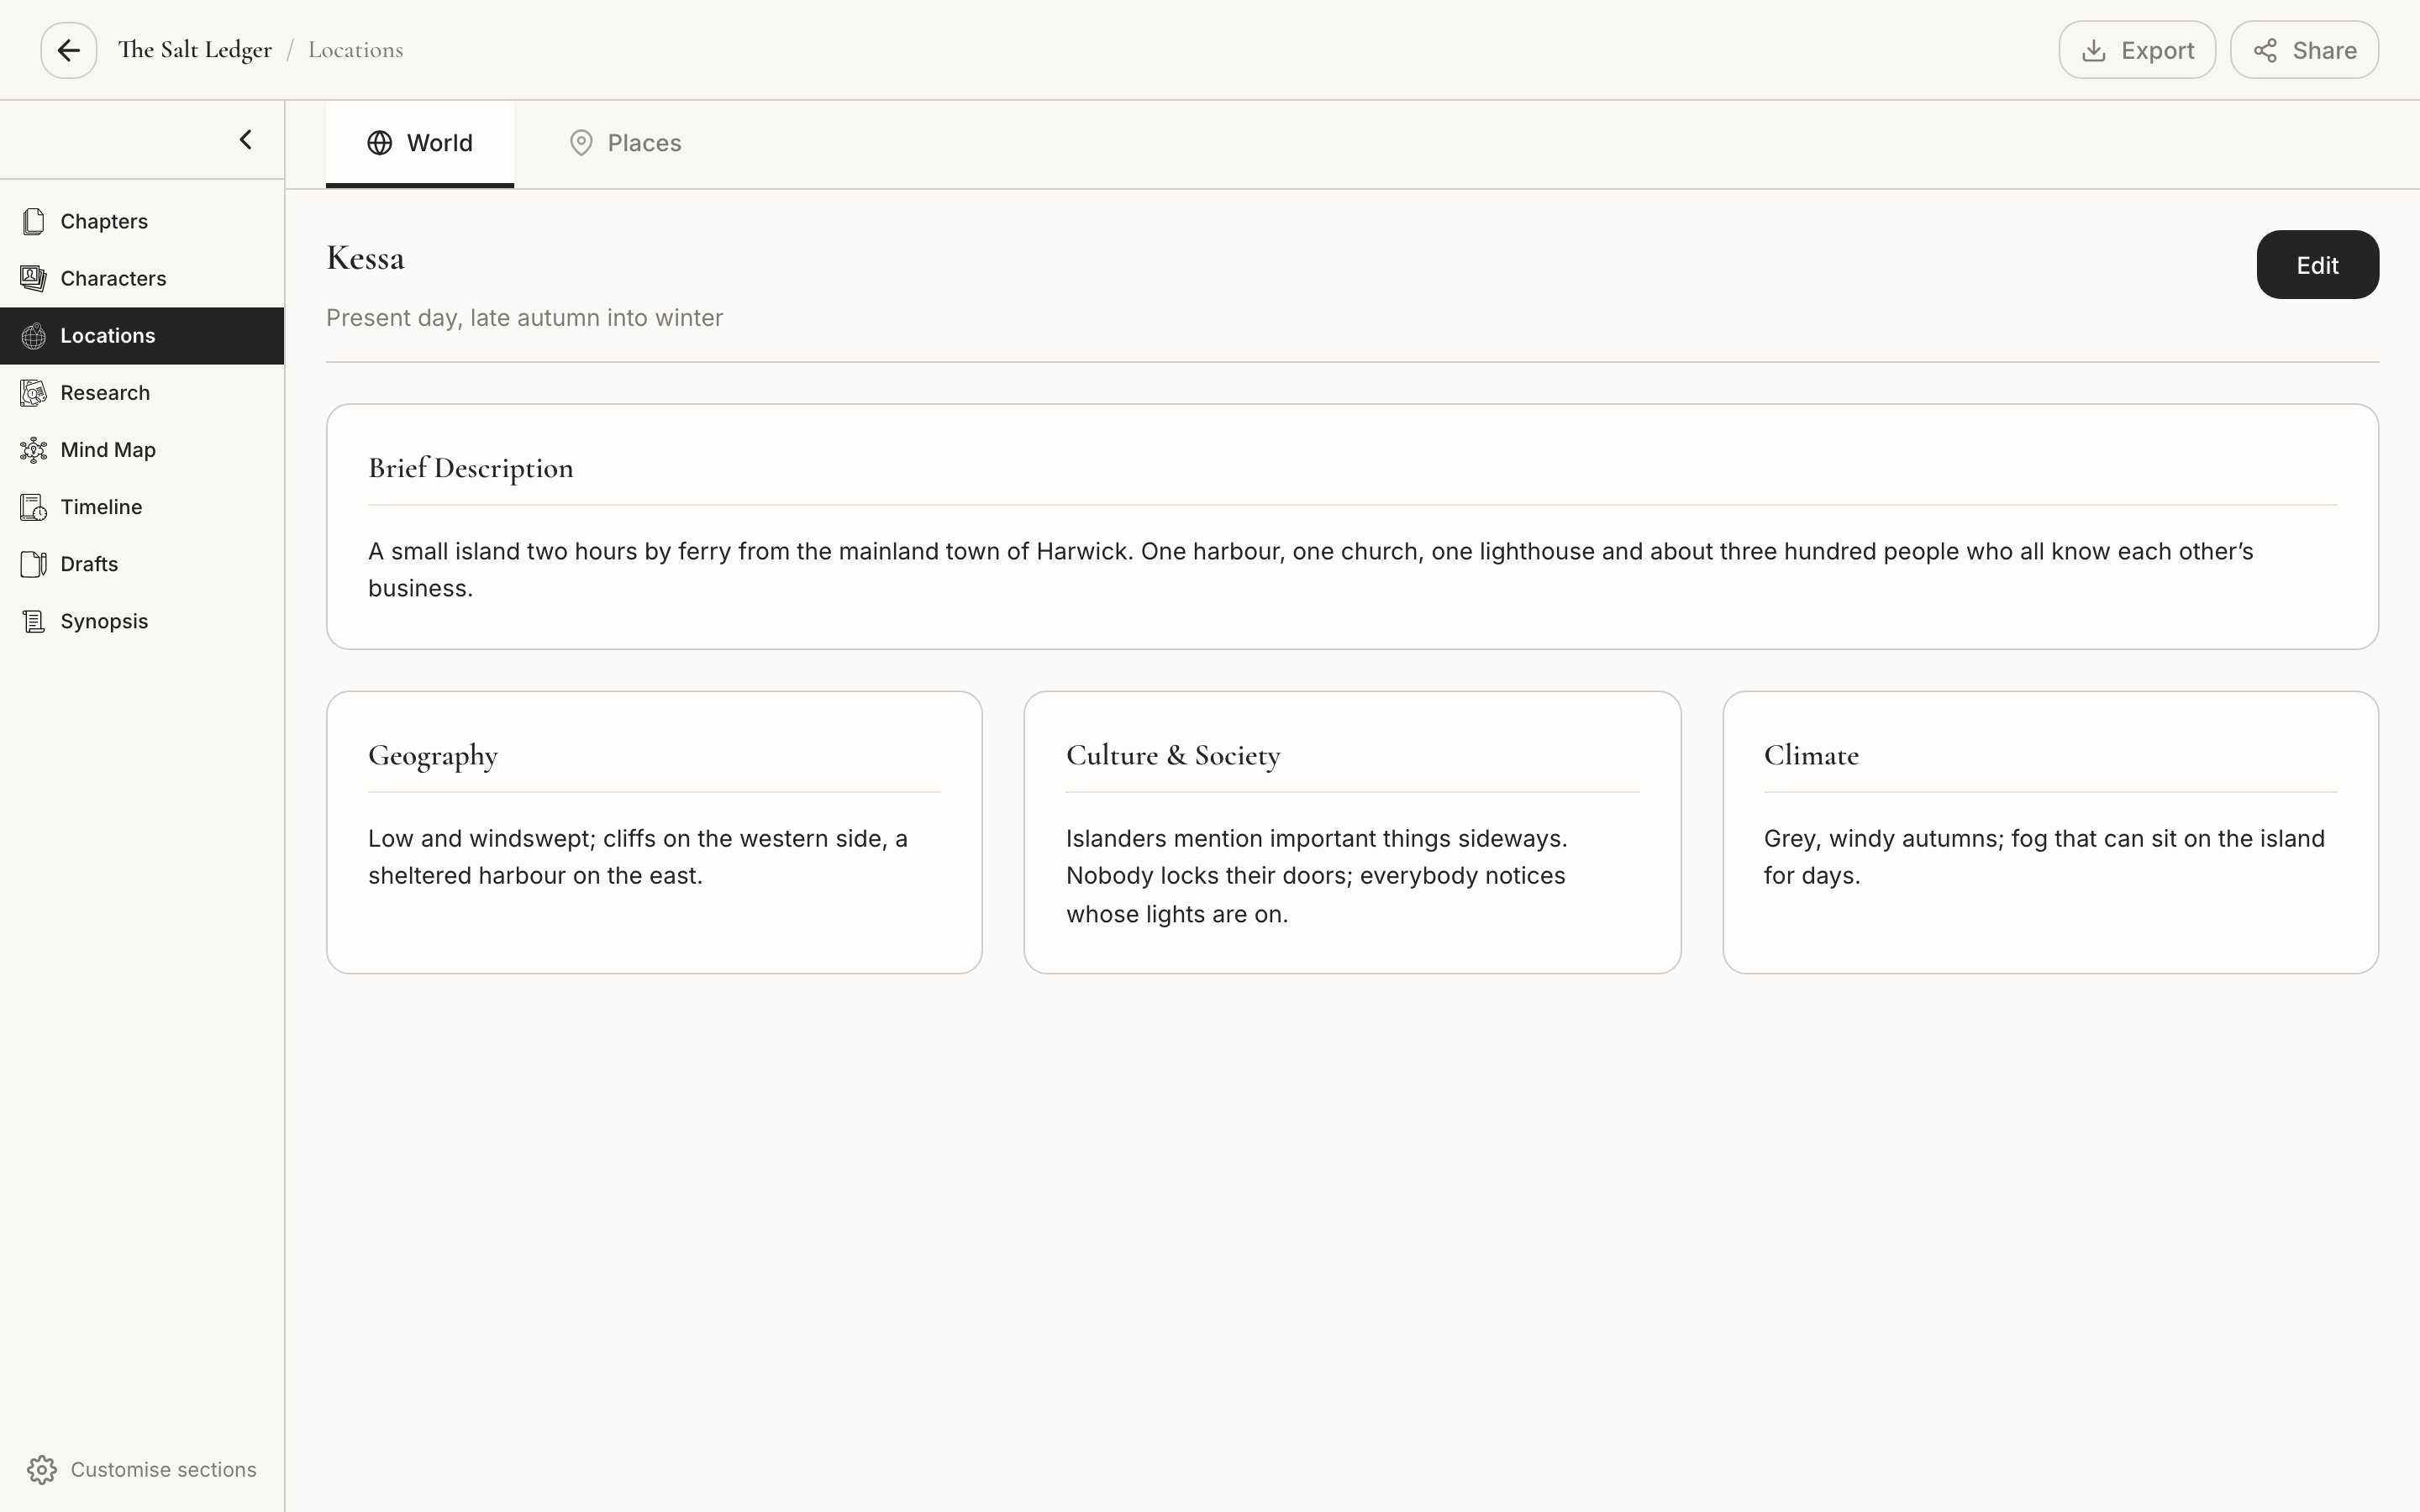Click the Brief Description heading

pos(471,468)
